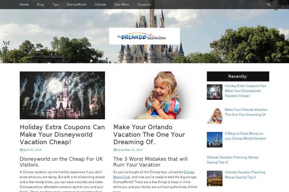
Task: Open sidebar link Money Saving Tips III
Action: point(233,160)
